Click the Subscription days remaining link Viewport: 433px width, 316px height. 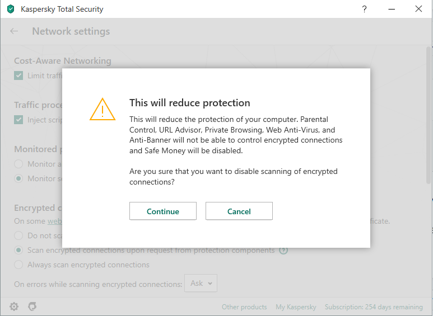point(374,307)
